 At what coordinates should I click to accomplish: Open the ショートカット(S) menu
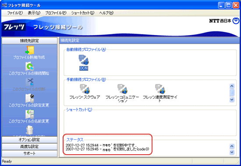[x=83, y=13]
